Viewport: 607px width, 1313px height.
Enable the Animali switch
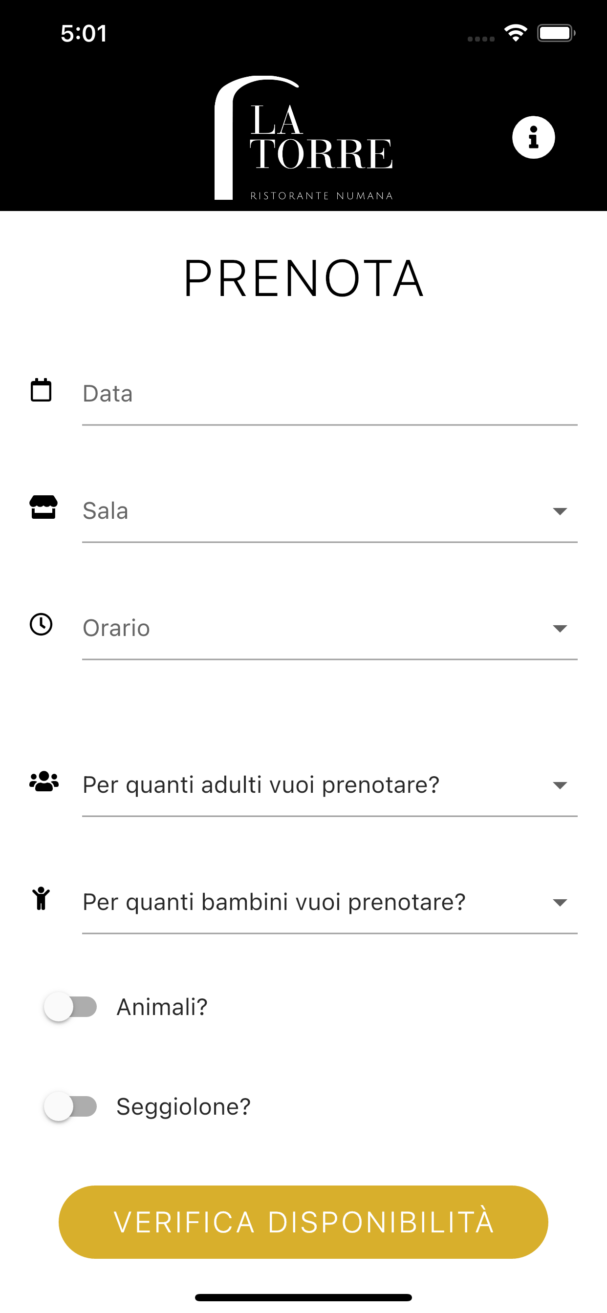[70, 1007]
